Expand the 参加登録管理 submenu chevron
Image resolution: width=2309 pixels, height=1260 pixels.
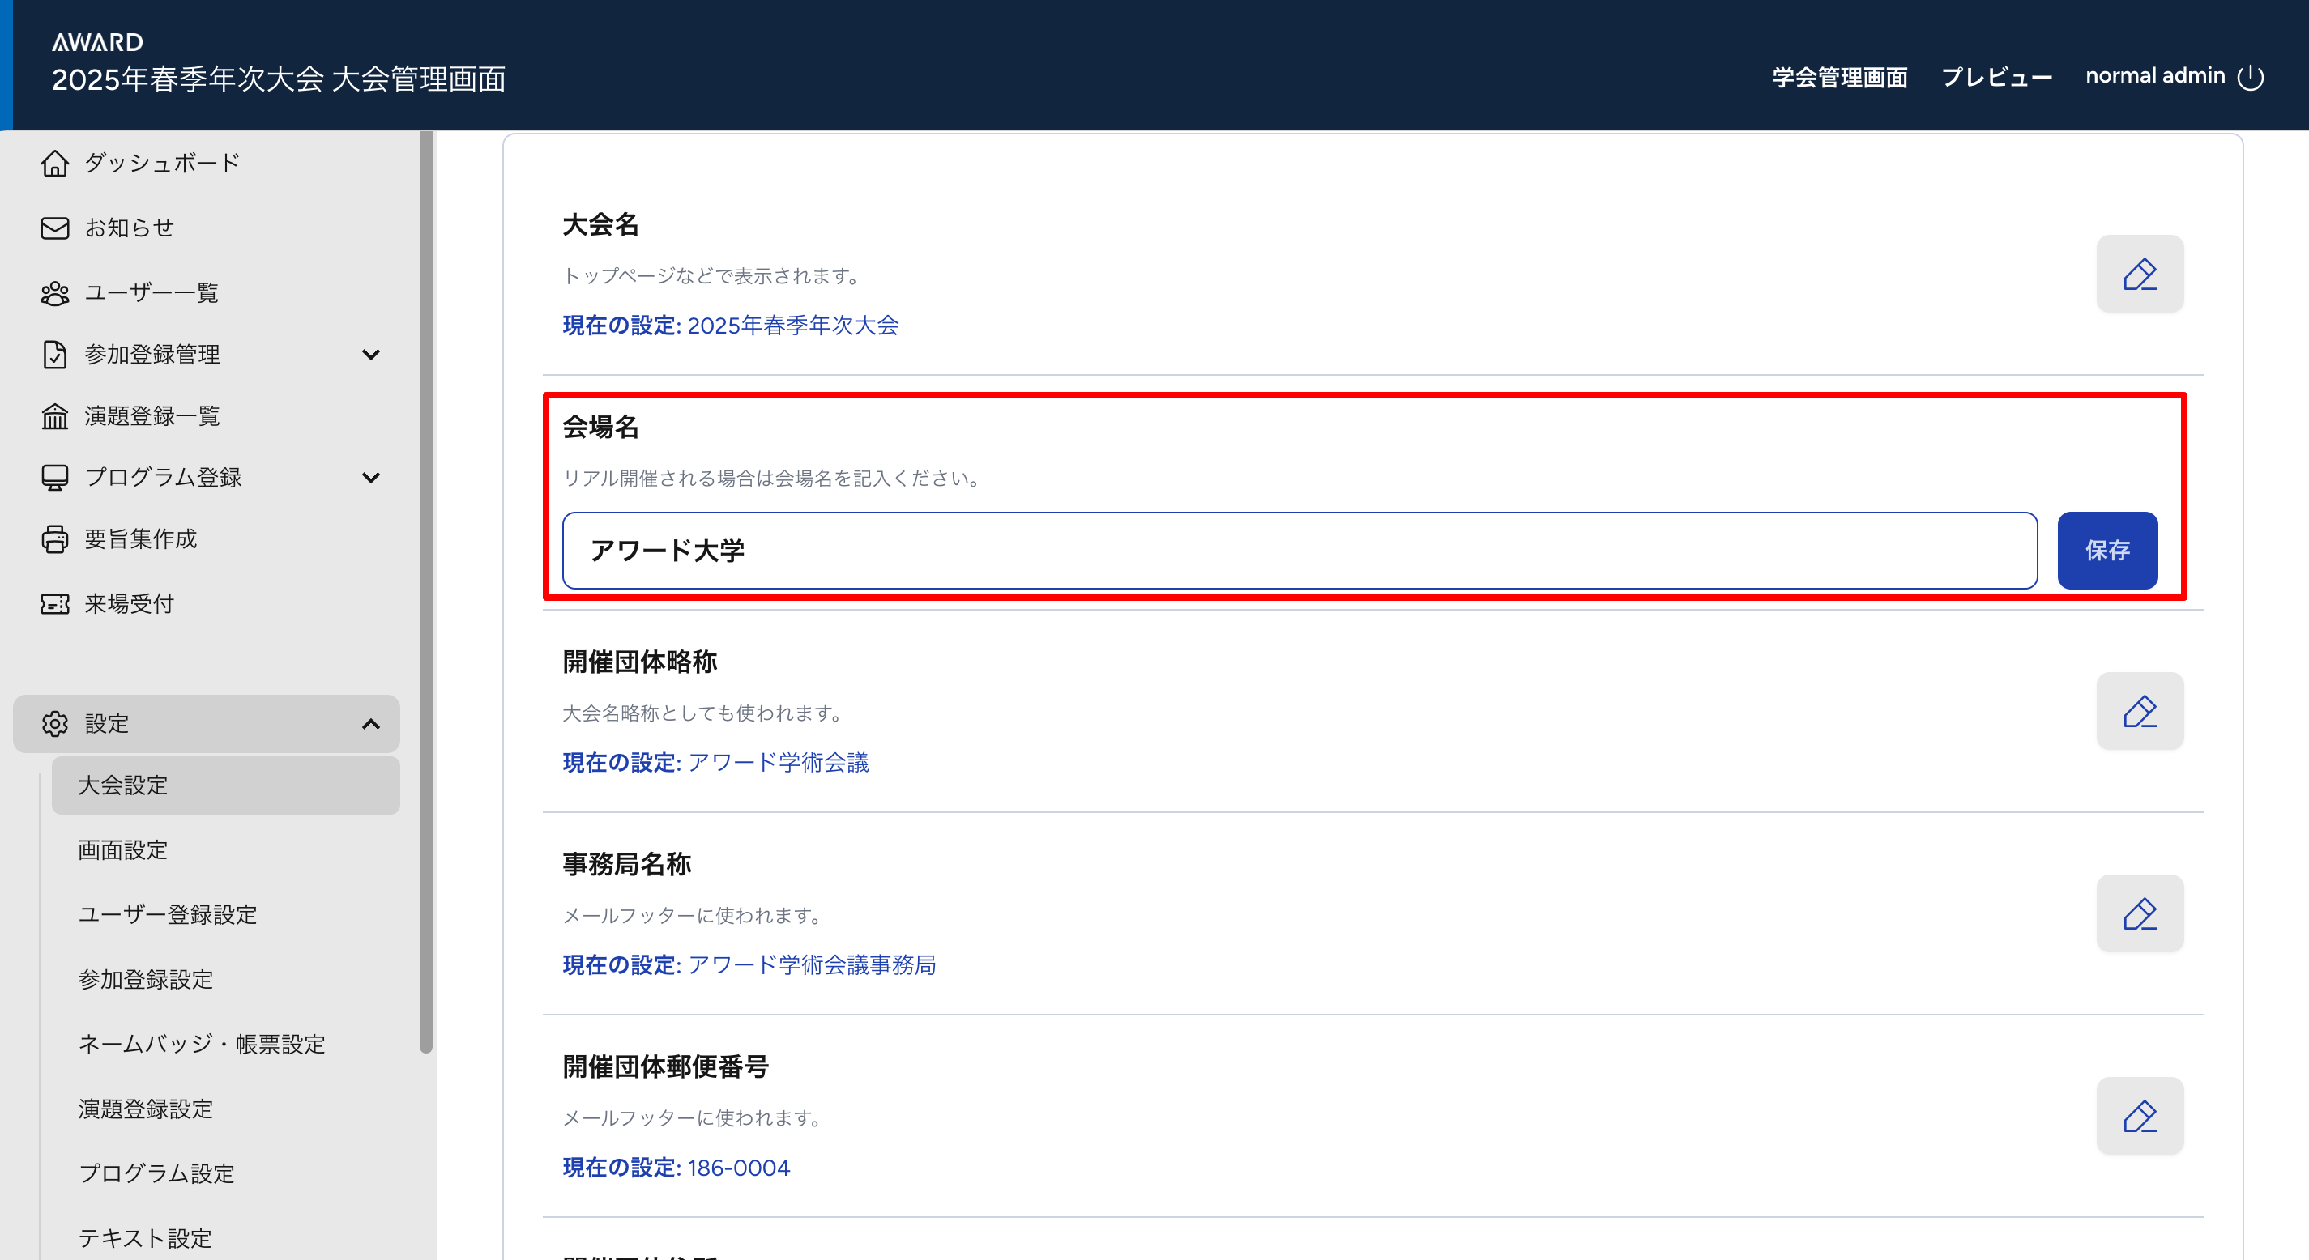pos(370,354)
